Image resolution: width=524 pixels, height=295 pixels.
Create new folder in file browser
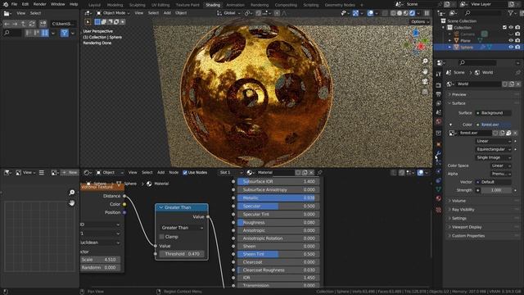click(x=43, y=24)
